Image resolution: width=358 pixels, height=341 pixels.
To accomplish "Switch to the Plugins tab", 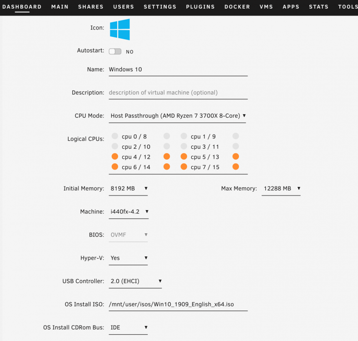I will 200,7.
